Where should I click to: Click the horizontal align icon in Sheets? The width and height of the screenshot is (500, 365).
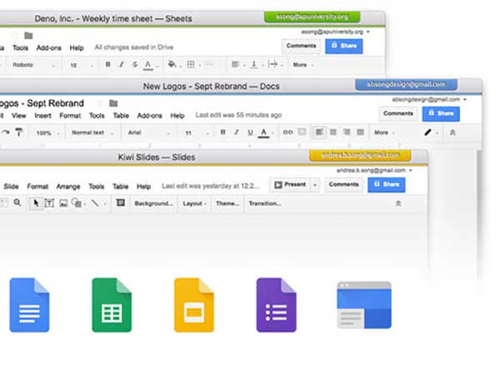pyautogui.click(x=235, y=64)
